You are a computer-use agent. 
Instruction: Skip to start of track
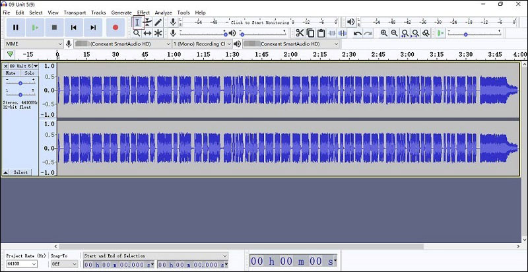click(74, 28)
